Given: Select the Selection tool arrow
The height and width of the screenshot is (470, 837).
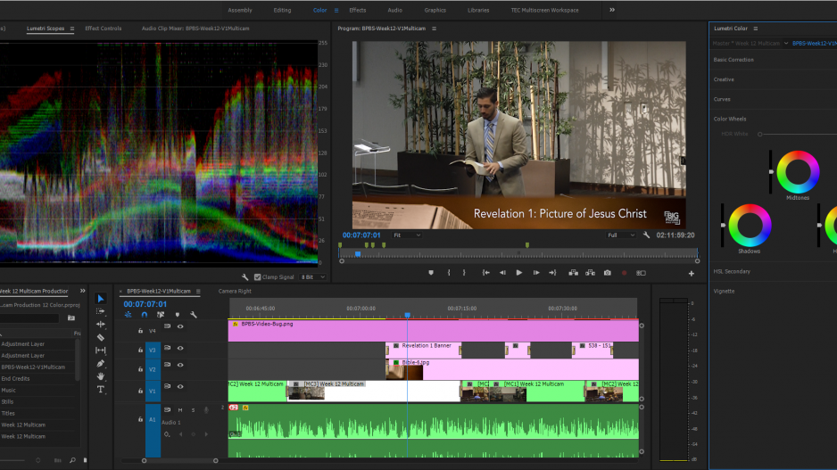Looking at the screenshot, I should coord(100,298).
